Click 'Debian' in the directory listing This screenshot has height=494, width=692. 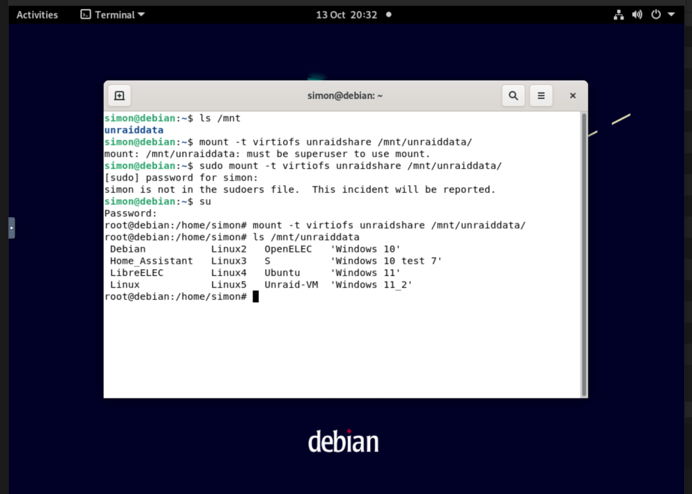(x=127, y=249)
